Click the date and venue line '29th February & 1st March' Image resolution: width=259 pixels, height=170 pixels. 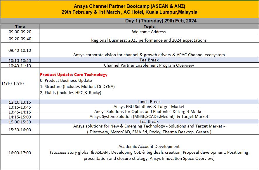click(x=129, y=12)
